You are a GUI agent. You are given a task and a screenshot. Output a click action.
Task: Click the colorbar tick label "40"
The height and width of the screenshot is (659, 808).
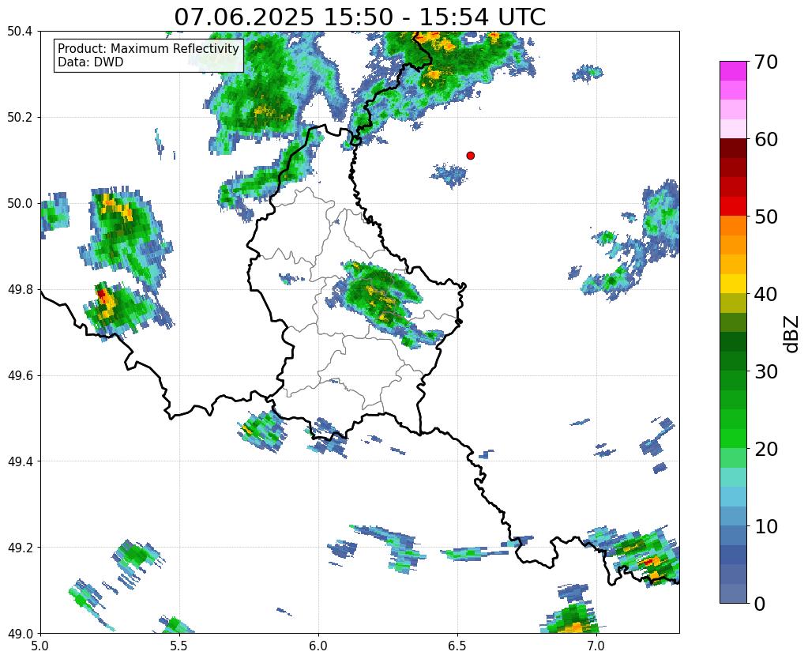pos(765,294)
